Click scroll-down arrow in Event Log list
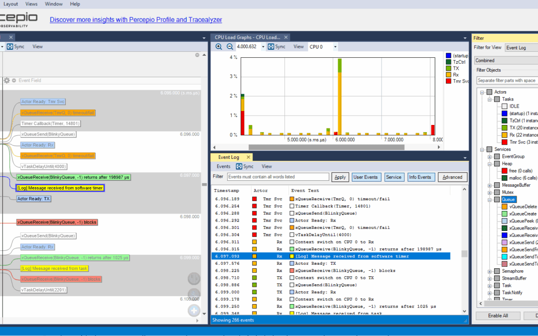The image size is (538, 336). pos(465,311)
